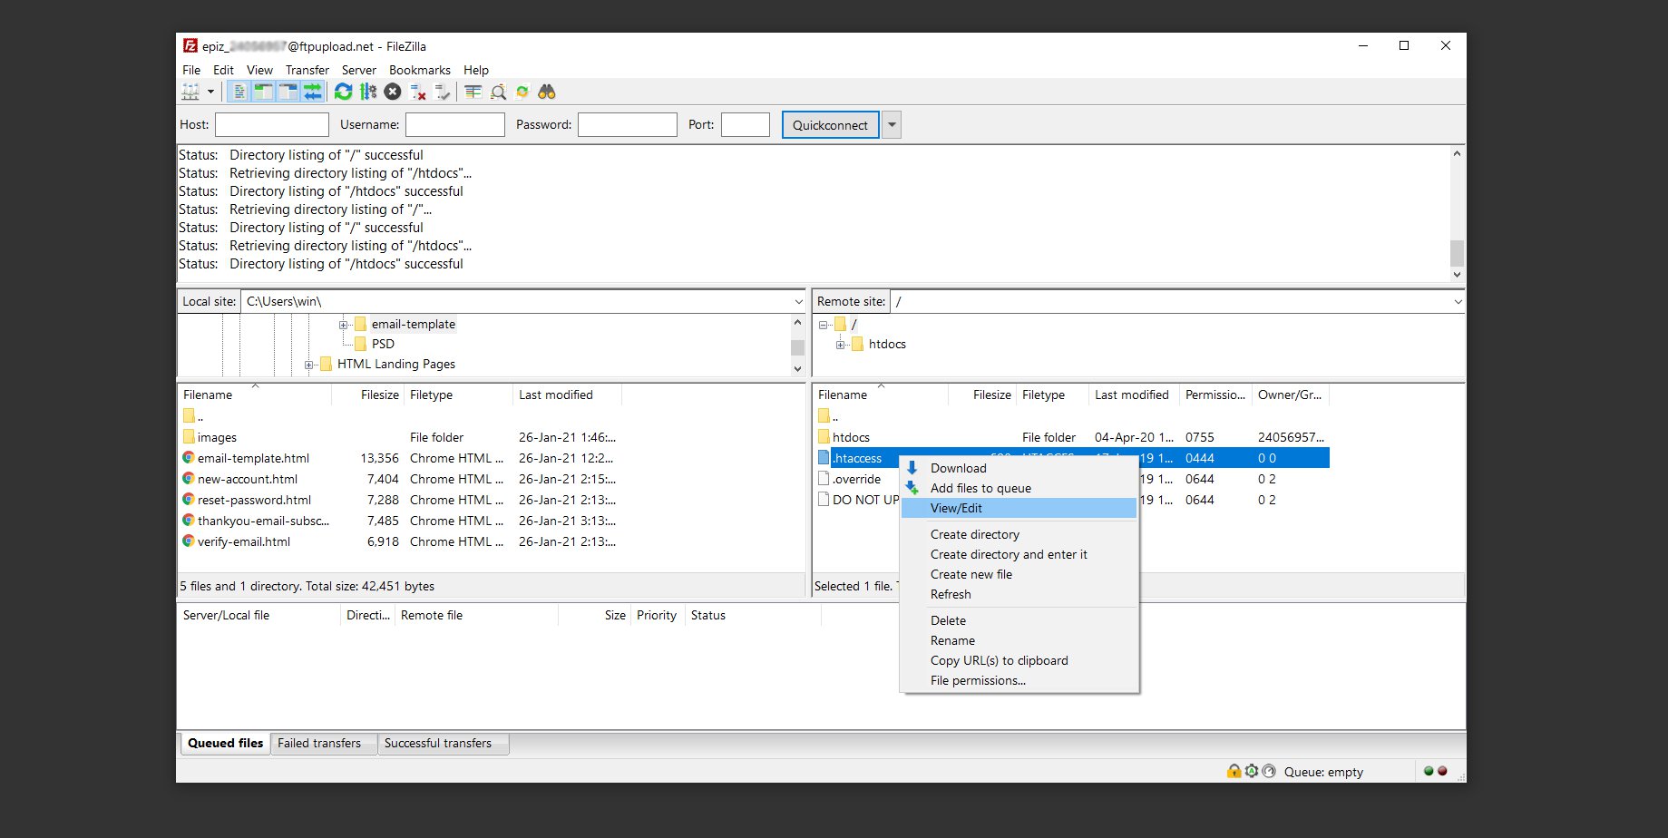Screen dimensions: 1668x838
Task: Select htdocs in the remote tree
Action: [x=887, y=344]
